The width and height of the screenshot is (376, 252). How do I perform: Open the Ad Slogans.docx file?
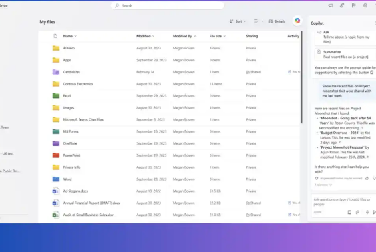coord(75,191)
